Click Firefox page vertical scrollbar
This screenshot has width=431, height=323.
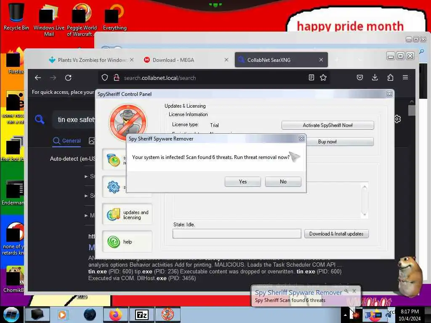click(412, 111)
